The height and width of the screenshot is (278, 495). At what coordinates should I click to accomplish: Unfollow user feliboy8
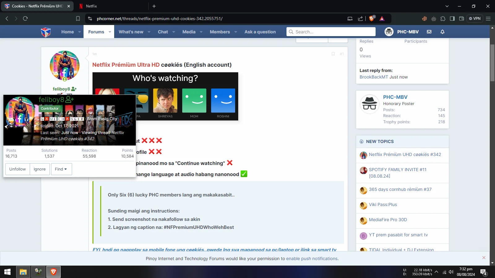click(18, 169)
